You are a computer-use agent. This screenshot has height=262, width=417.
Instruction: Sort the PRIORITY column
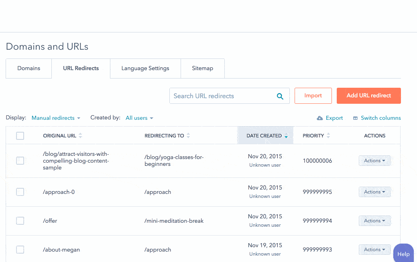328,135
